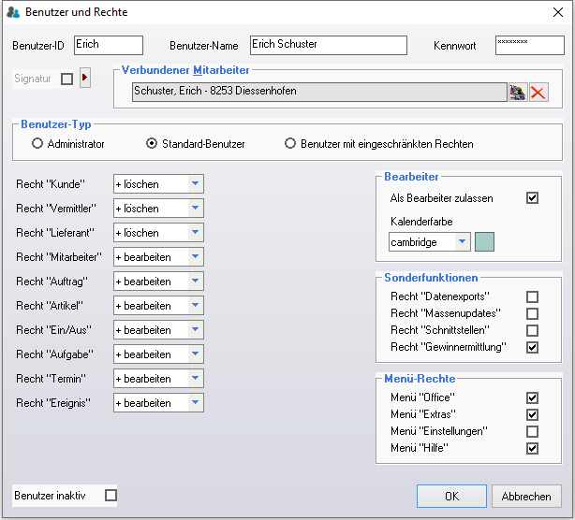Open the Recht "Termin" dropdown list
Viewport: 575px width, 520px height.
(195, 379)
